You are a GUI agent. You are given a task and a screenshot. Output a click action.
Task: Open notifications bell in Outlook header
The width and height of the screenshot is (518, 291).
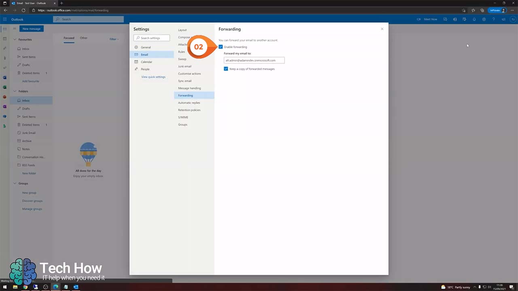(474, 19)
